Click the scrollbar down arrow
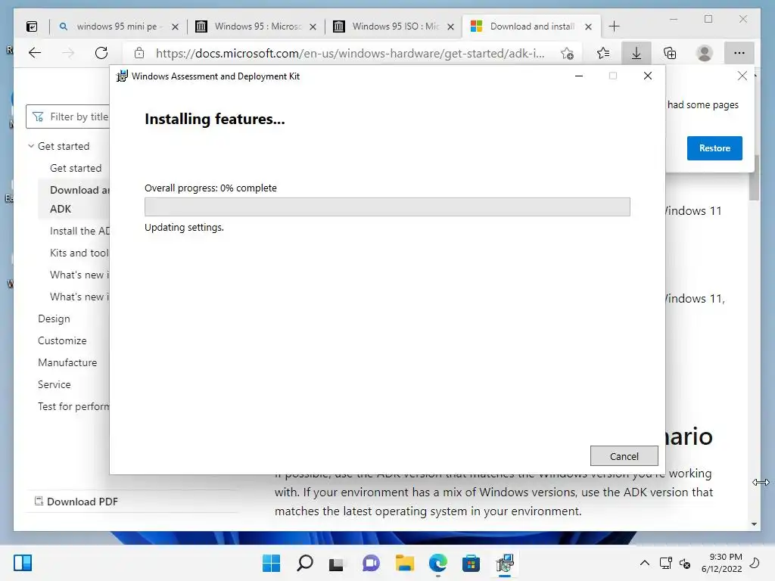This screenshot has height=581, width=775. click(754, 524)
